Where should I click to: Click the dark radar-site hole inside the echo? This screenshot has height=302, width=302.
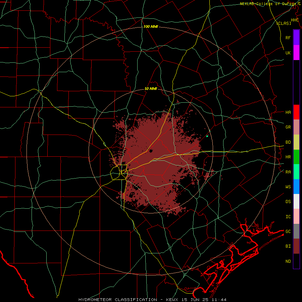click(151, 151)
